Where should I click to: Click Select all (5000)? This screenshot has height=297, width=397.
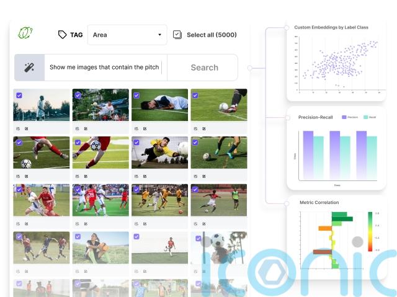(x=212, y=35)
